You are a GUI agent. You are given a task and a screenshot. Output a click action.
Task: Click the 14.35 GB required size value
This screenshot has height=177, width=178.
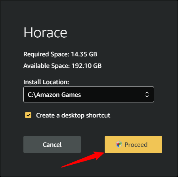84,54
